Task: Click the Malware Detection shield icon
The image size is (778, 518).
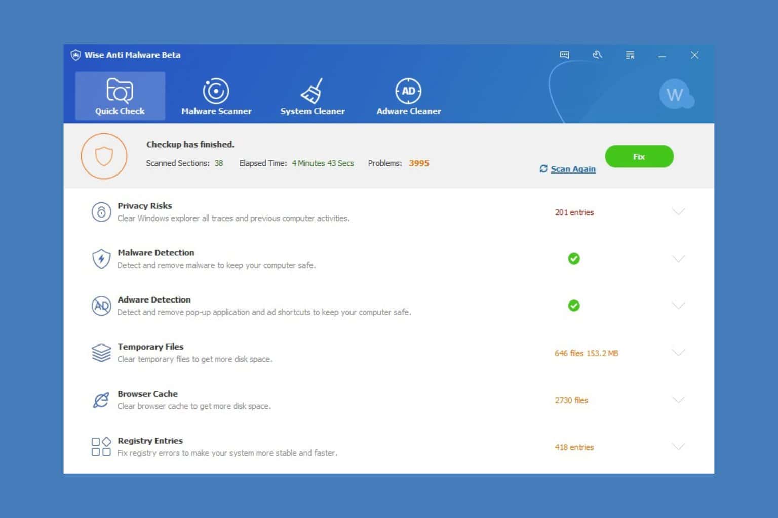Action: (x=101, y=258)
